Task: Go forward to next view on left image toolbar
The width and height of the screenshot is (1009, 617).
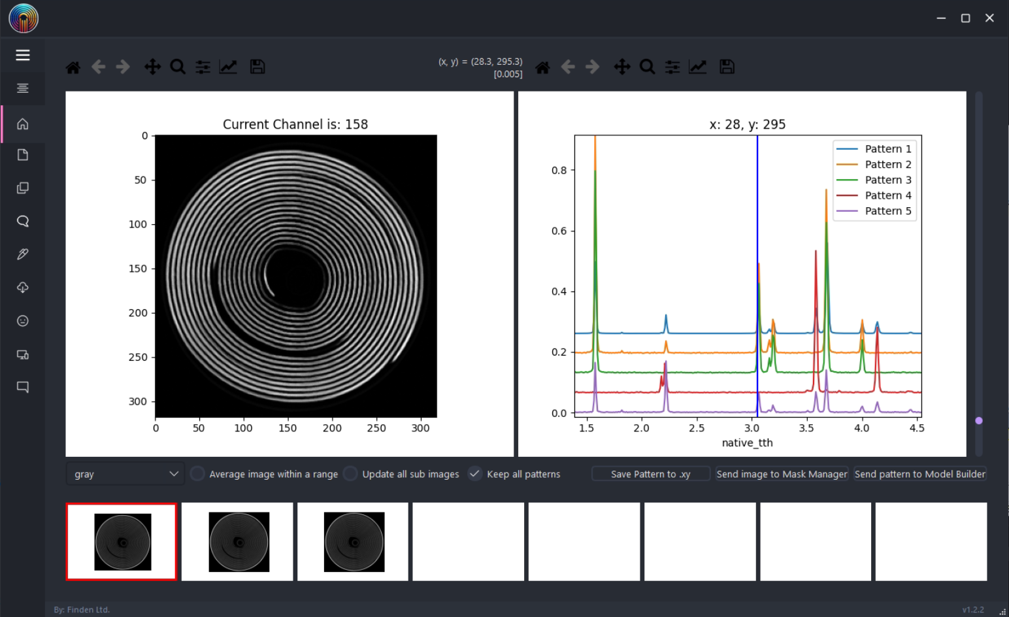Action: pyautogui.click(x=123, y=67)
